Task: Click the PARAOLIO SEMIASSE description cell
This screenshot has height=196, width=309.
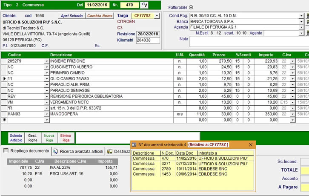Action: (x=112, y=90)
